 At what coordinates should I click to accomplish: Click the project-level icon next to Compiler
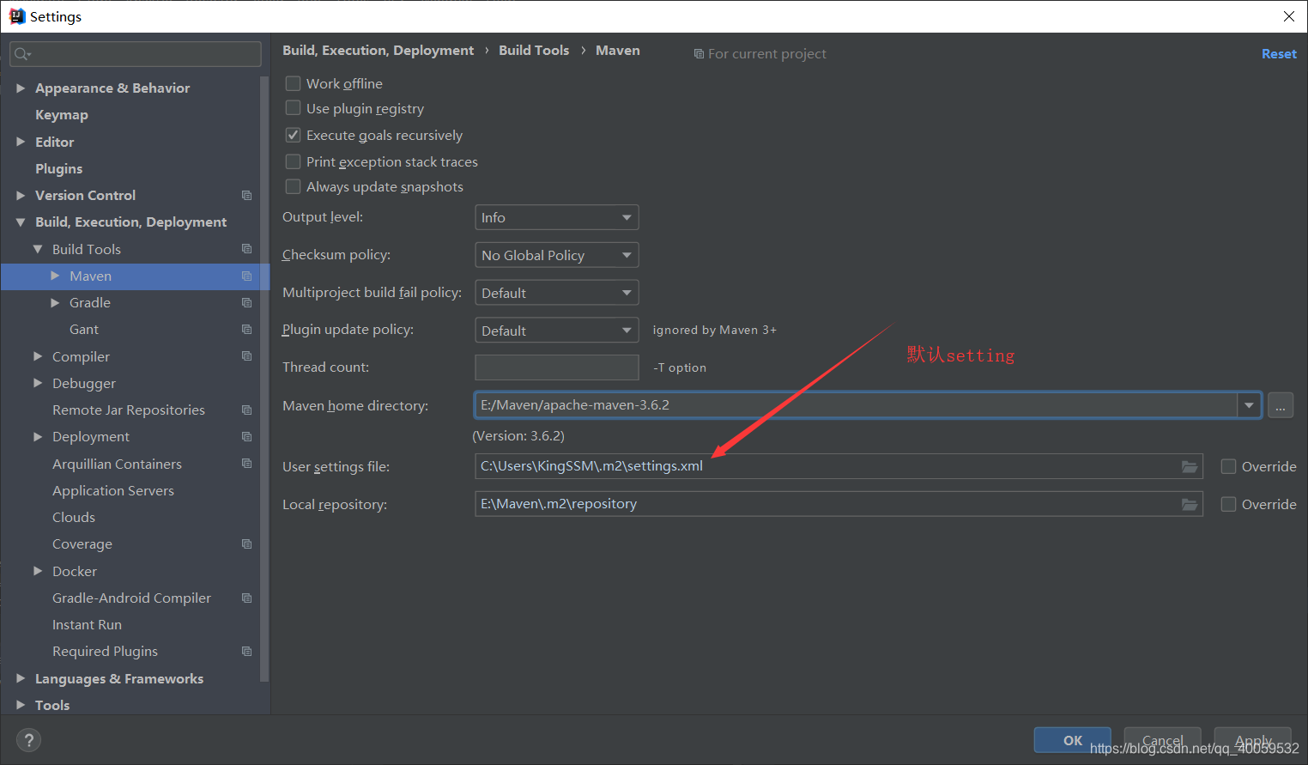point(246,356)
